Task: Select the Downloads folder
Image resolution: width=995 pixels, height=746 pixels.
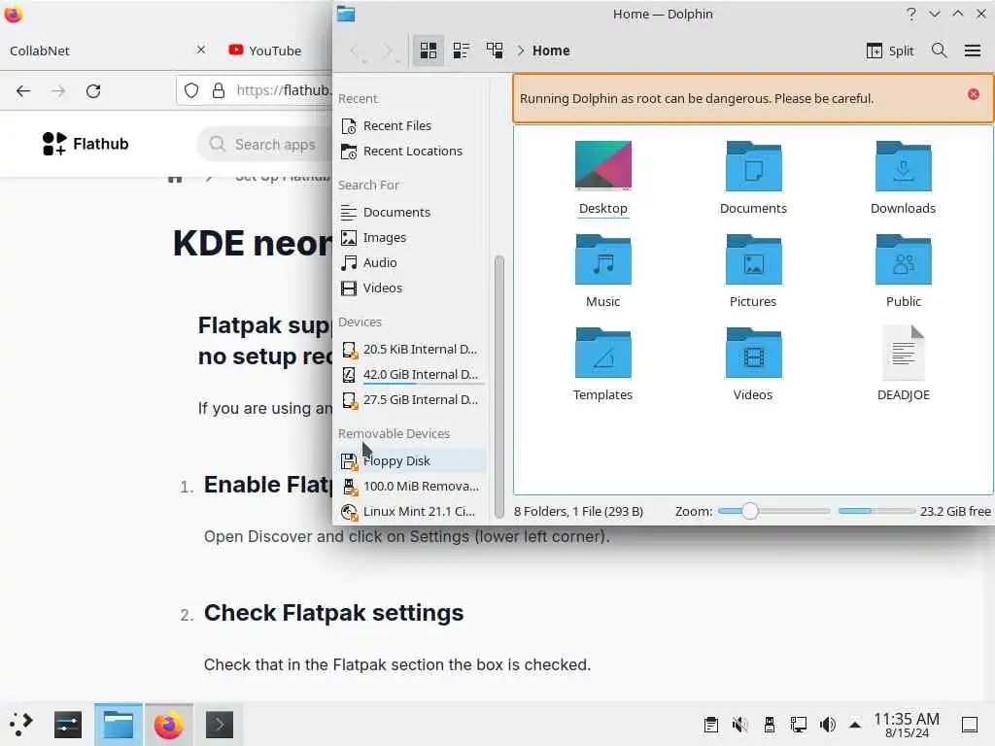Action: 903,179
